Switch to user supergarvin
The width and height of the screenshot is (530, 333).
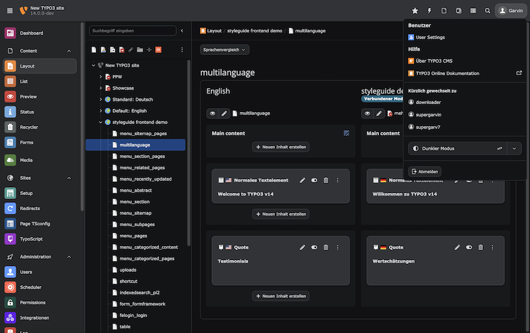pos(429,114)
